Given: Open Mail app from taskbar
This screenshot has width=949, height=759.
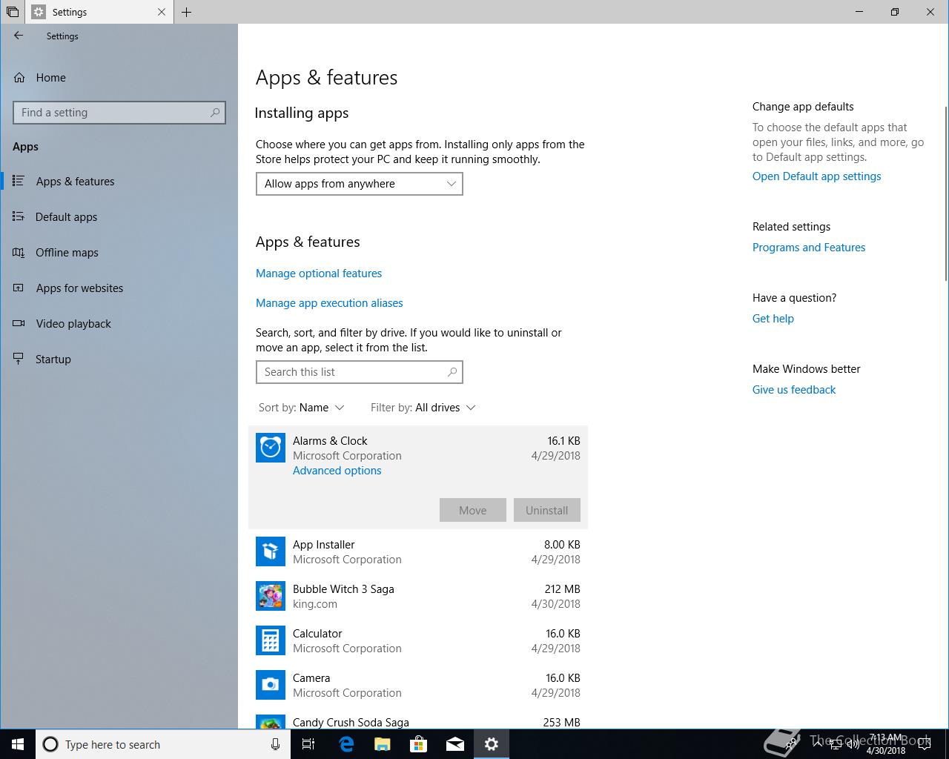Looking at the screenshot, I should point(455,744).
